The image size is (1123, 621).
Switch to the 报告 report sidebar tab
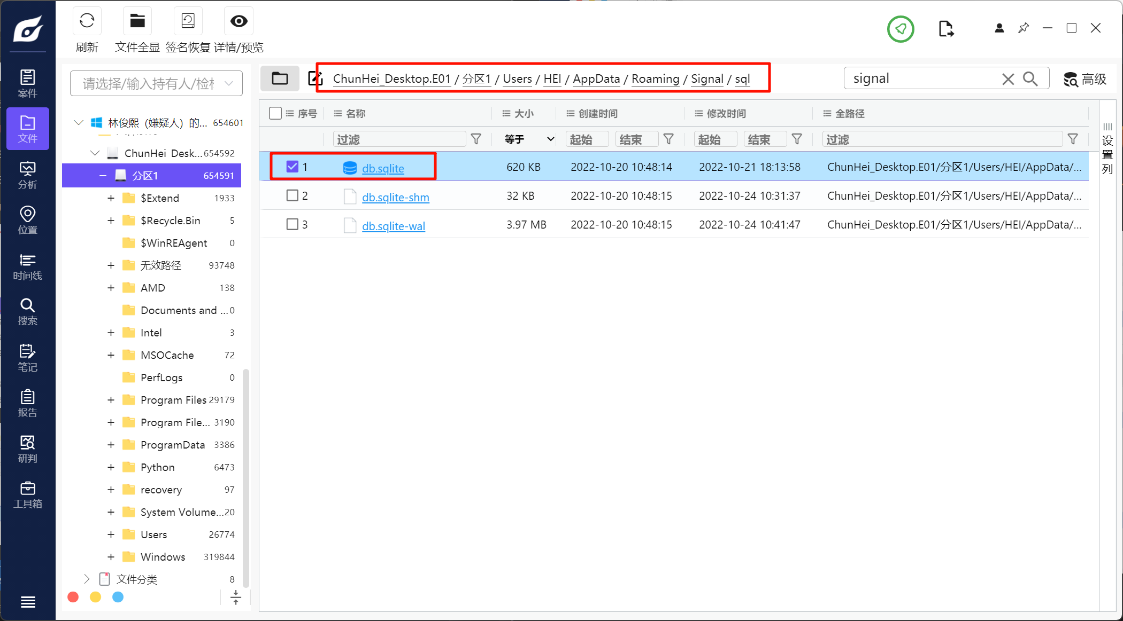(x=27, y=403)
